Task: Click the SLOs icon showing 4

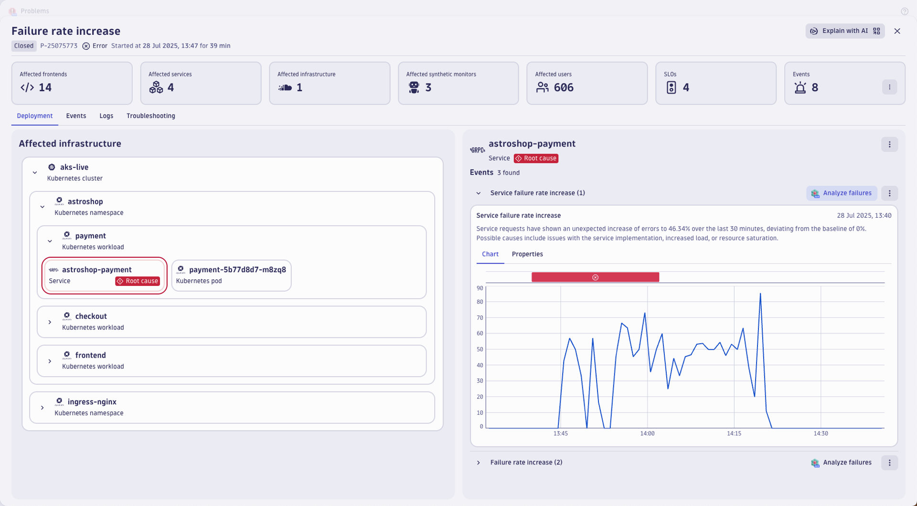Action: pos(672,87)
